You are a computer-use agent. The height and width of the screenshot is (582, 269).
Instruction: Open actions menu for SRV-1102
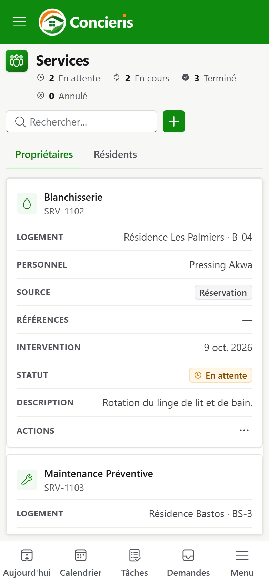click(244, 430)
